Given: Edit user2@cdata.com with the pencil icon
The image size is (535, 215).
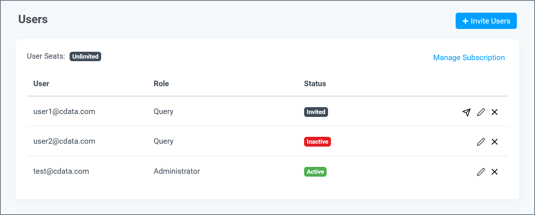Looking at the screenshot, I should (x=481, y=142).
